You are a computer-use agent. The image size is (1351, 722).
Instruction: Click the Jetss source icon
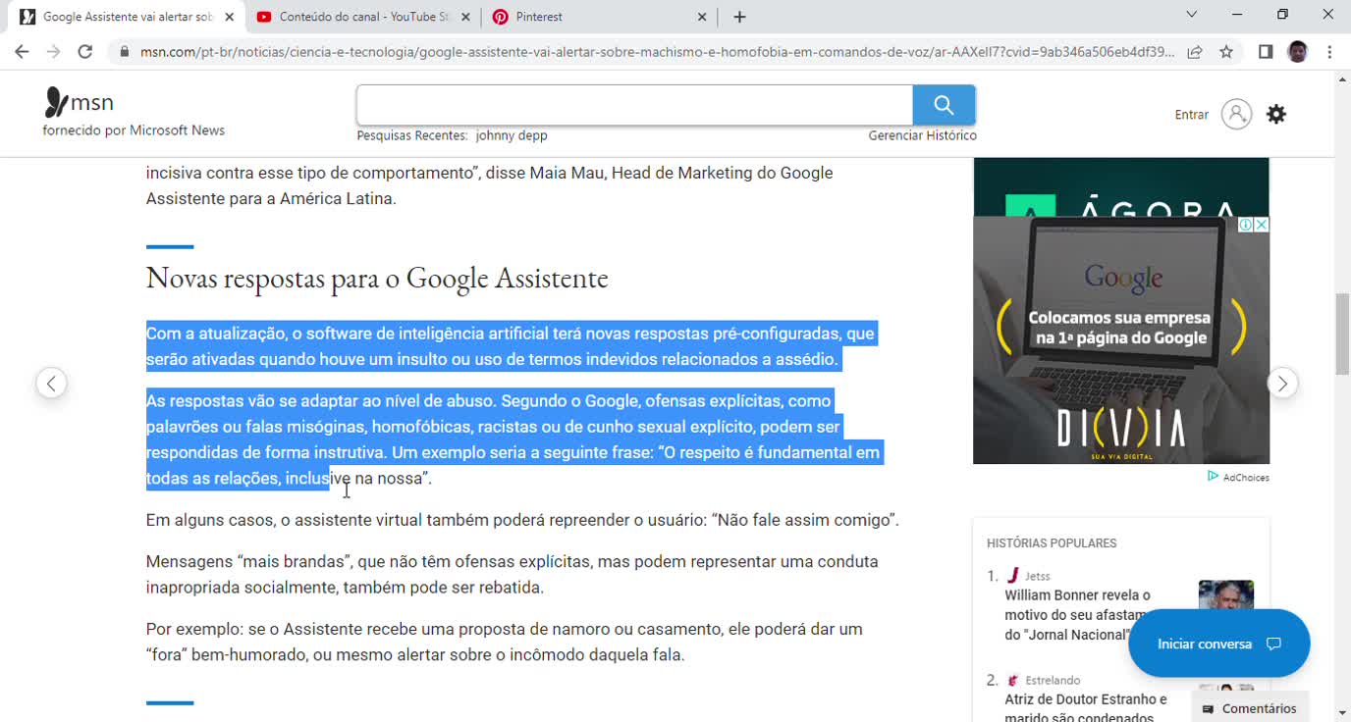tap(1013, 576)
